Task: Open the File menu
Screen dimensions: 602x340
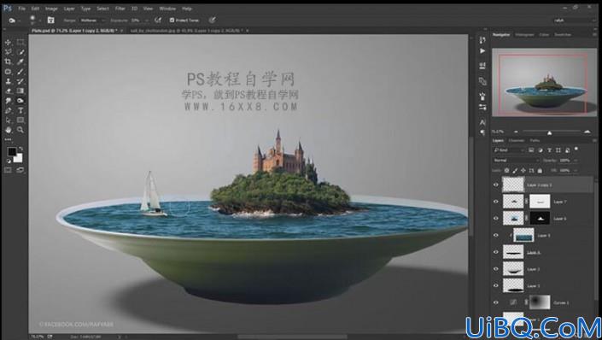Action: click(x=22, y=8)
